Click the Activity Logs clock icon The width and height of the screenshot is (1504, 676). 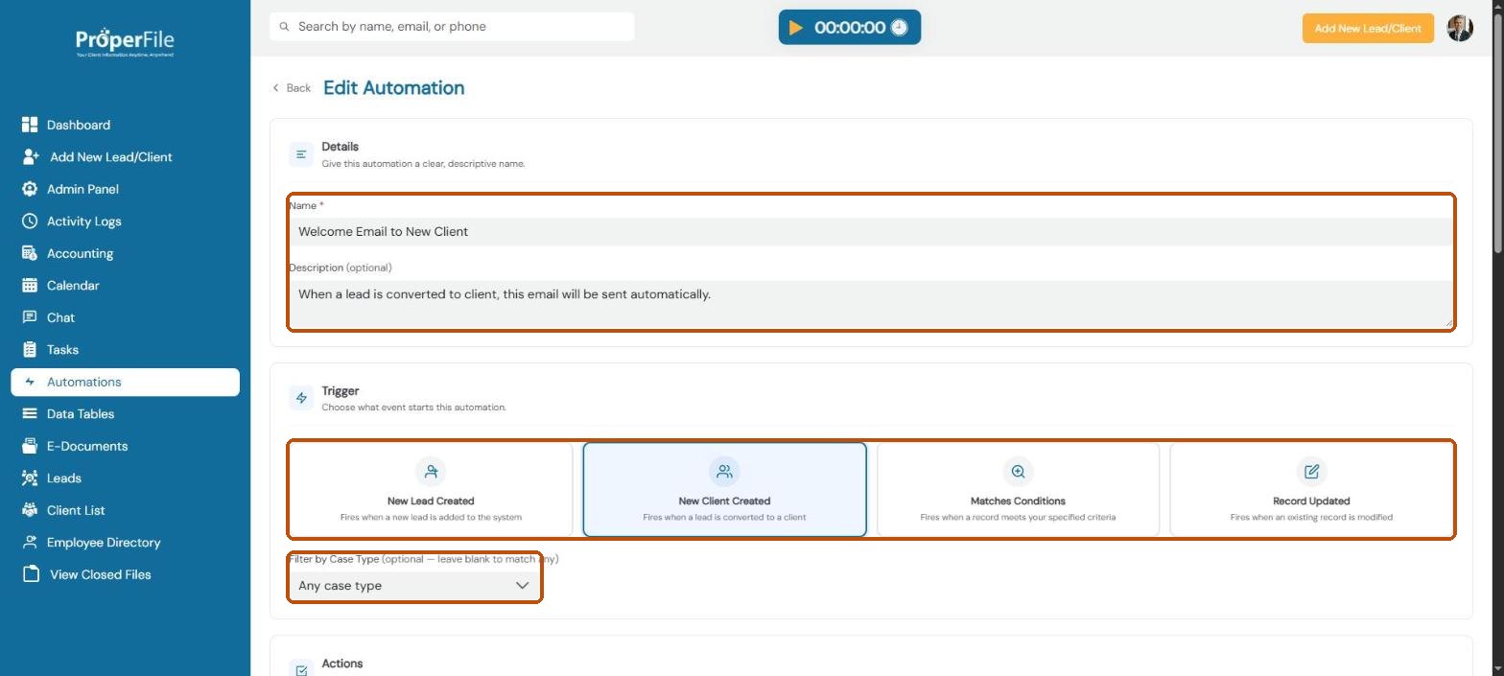pos(30,221)
